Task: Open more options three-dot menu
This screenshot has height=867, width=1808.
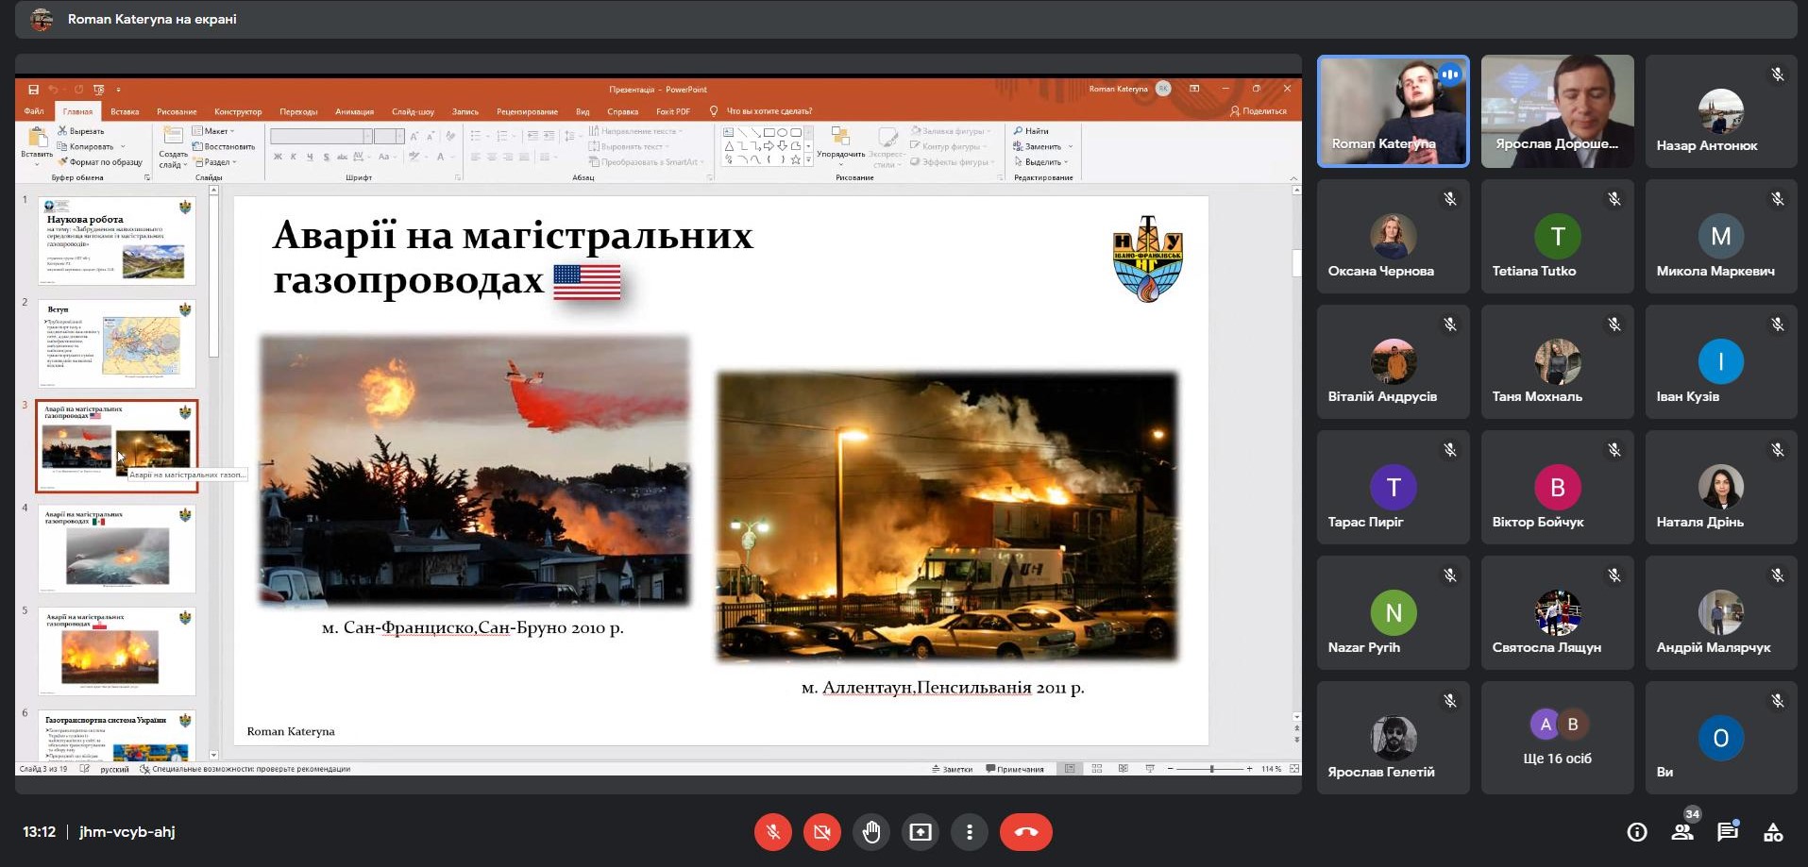Action: (969, 832)
